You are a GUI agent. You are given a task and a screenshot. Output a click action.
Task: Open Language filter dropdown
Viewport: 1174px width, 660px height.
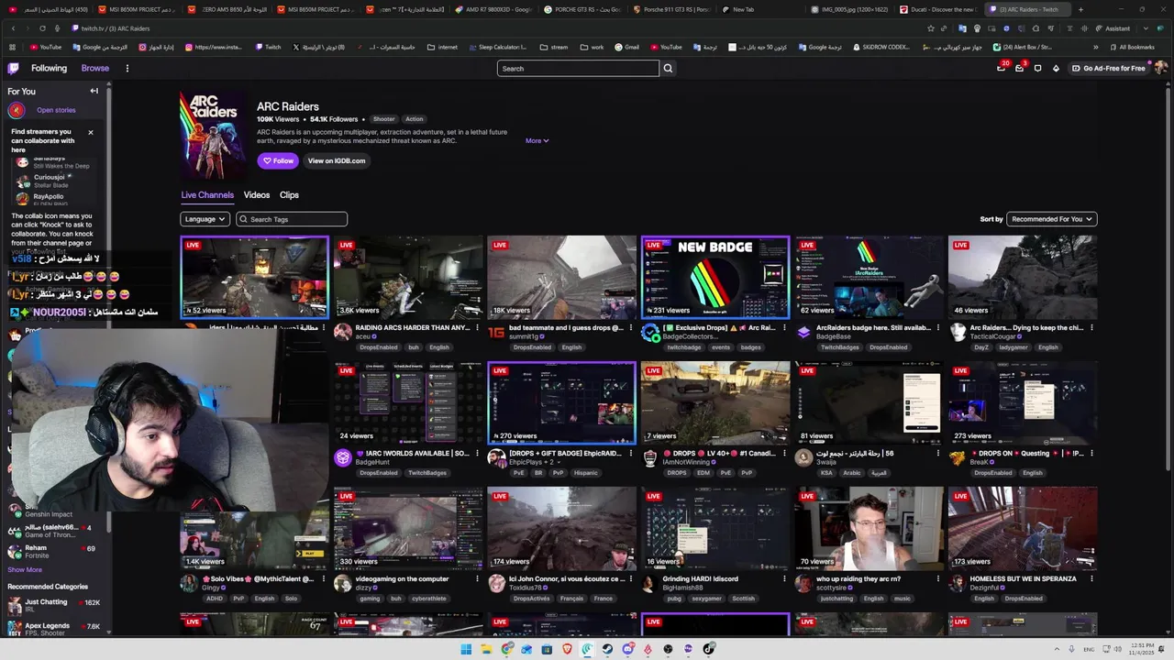(x=205, y=219)
